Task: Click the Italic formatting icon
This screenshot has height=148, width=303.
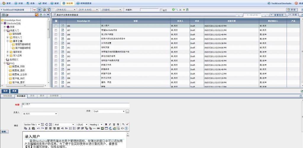Action: 110,124
